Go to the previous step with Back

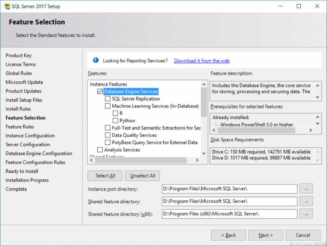tap(228, 235)
